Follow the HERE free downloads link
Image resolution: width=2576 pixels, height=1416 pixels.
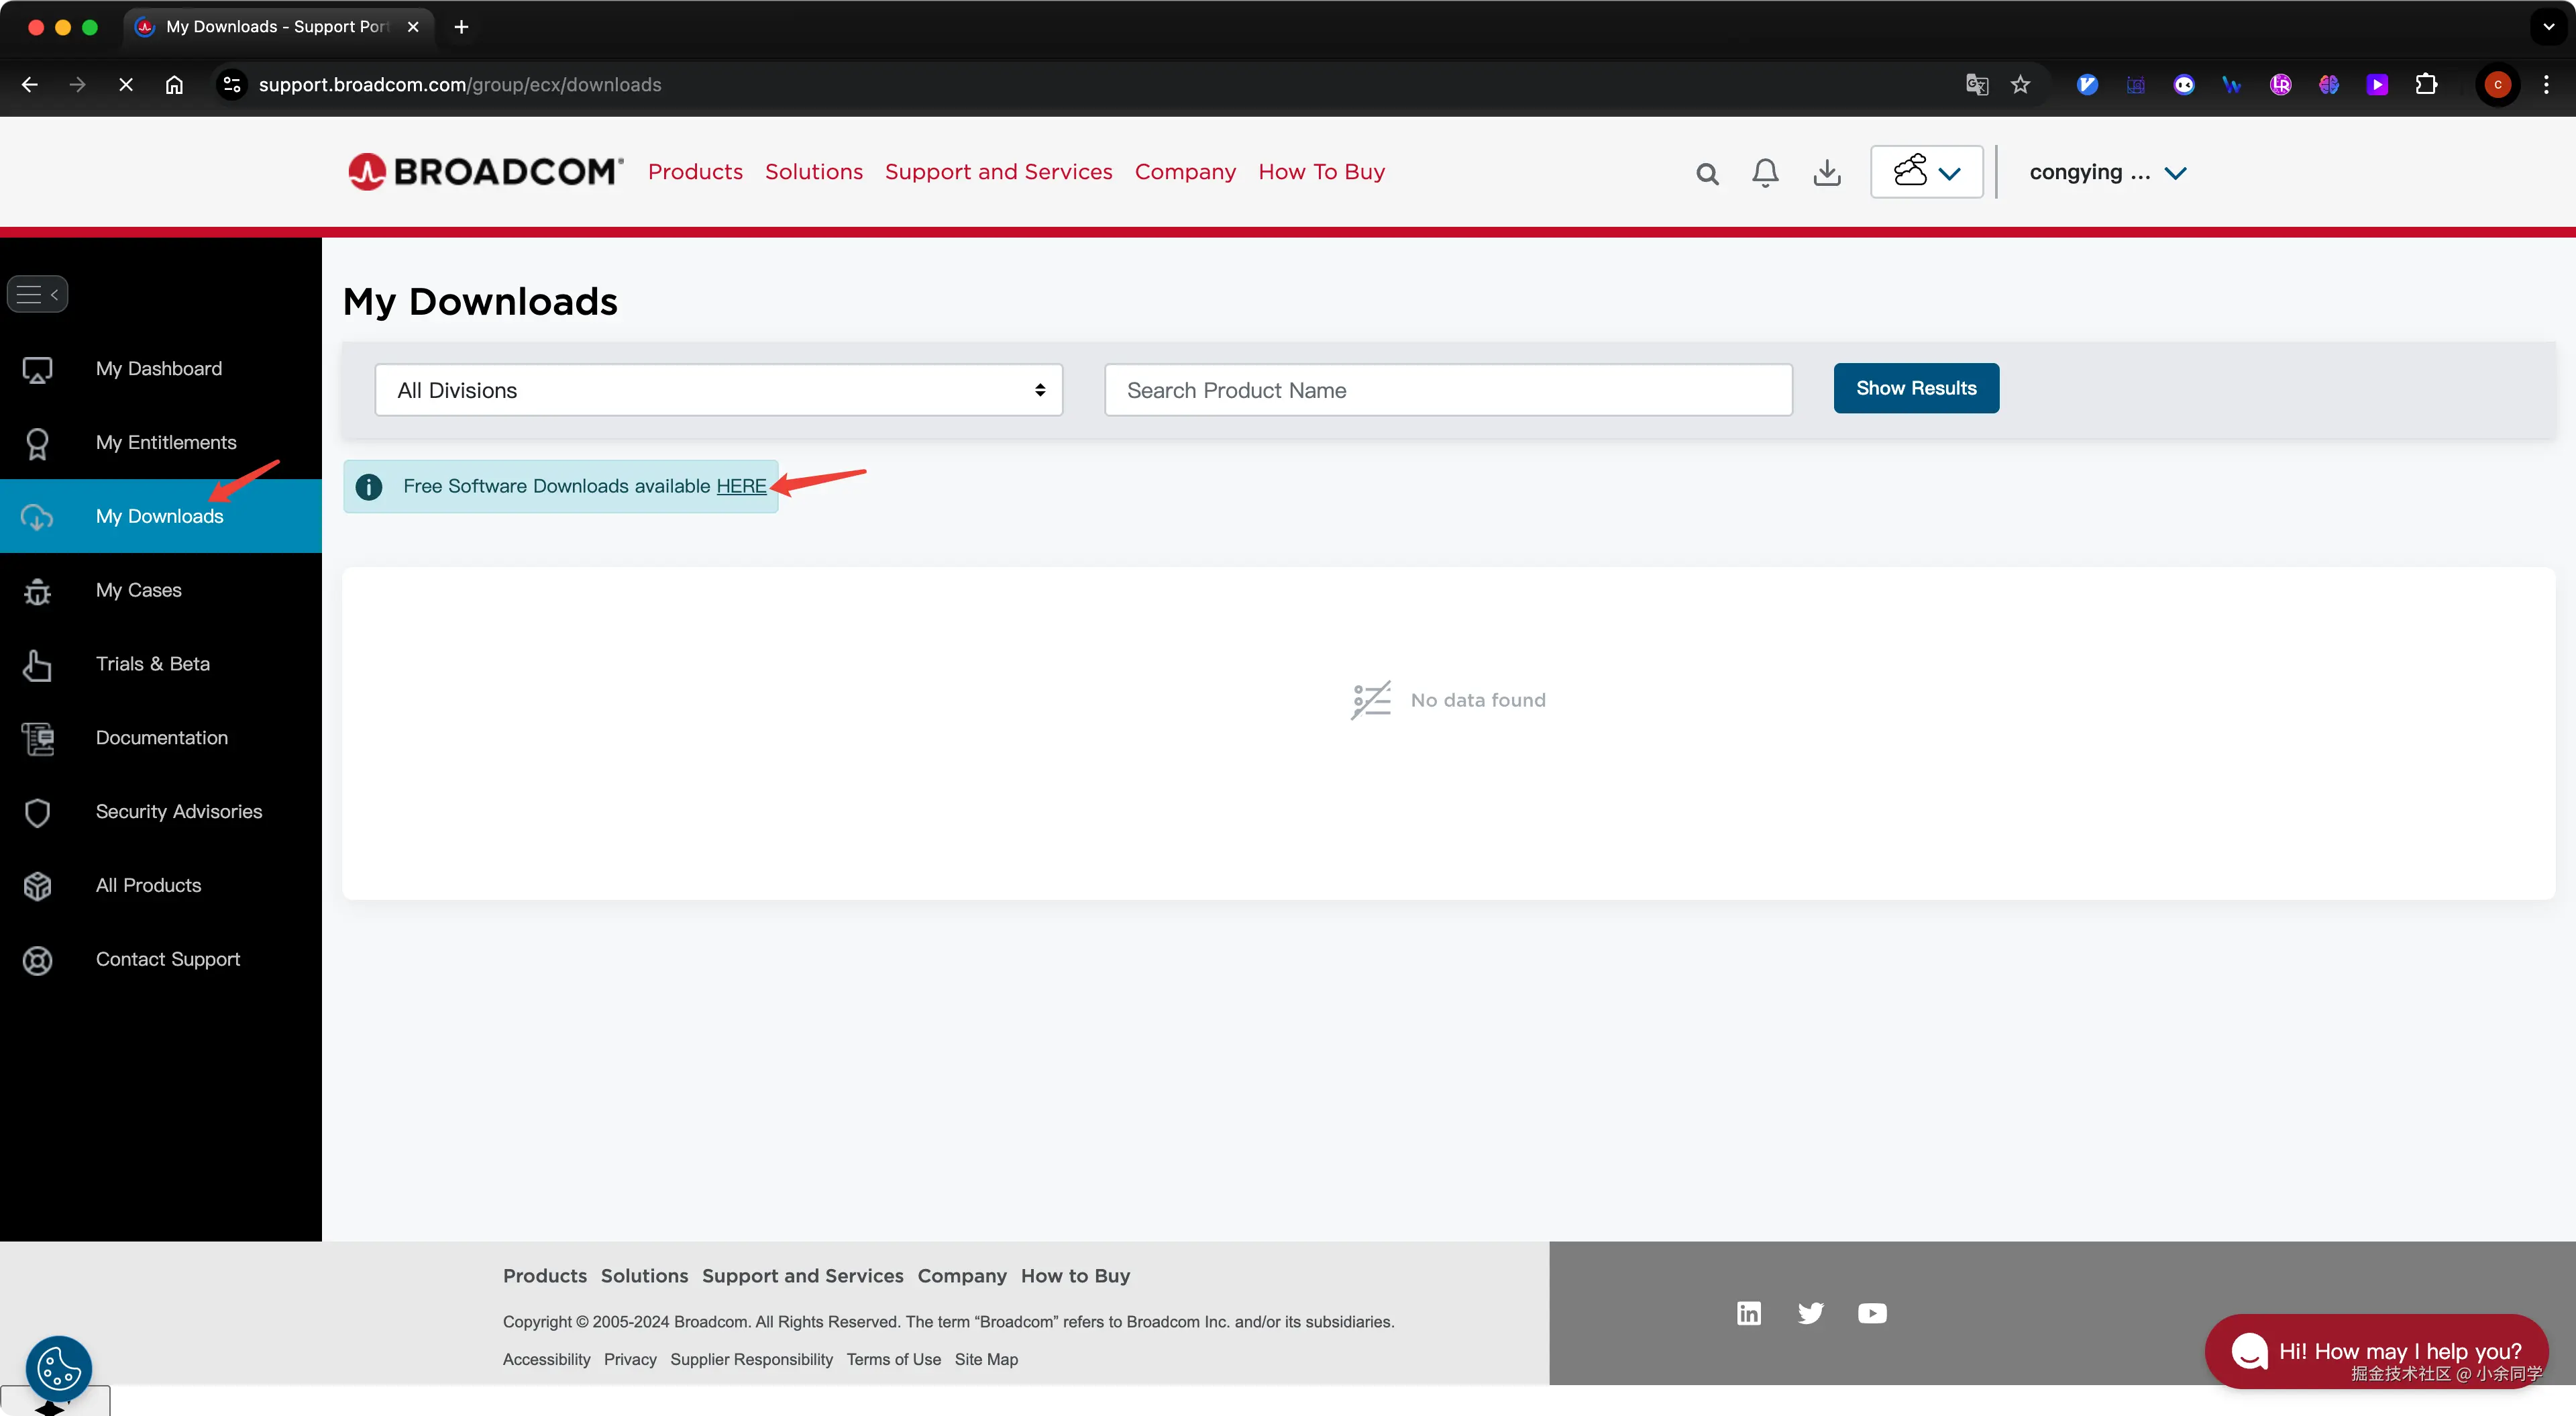pos(741,487)
